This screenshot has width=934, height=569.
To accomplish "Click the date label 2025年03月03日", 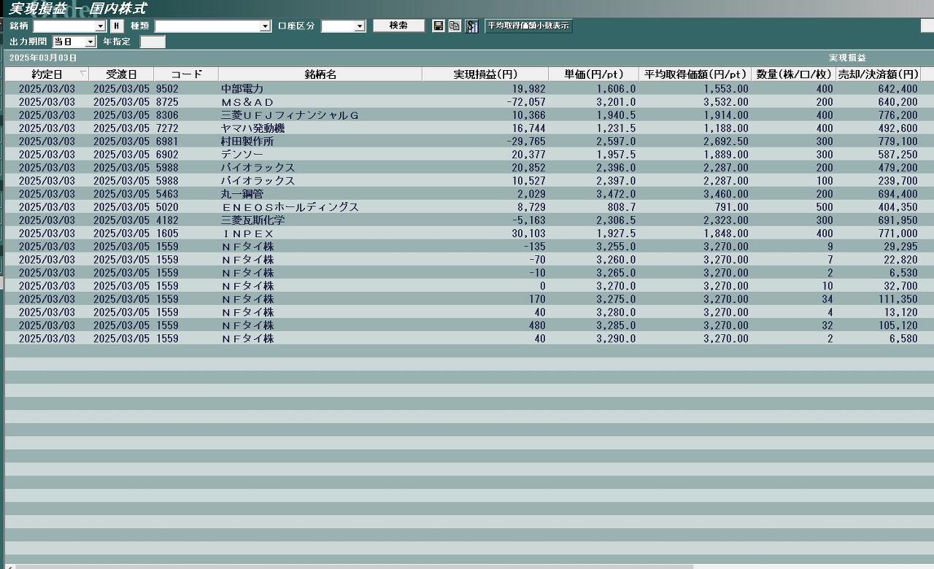I will click(x=43, y=58).
